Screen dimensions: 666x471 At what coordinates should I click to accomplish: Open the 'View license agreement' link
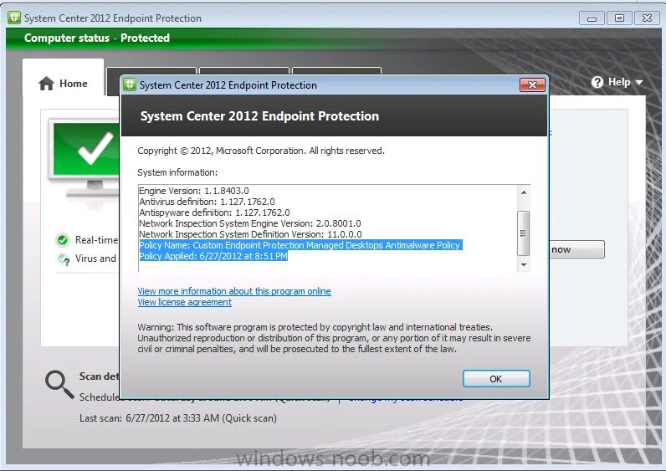click(184, 302)
